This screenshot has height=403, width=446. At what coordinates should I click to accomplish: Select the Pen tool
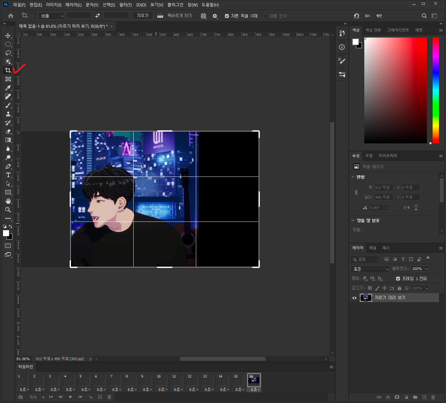8,166
